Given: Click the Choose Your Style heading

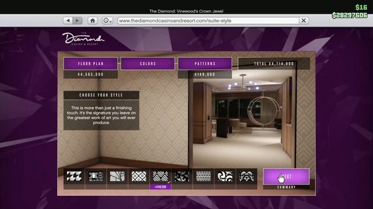Looking at the screenshot, I should (x=101, y=95).
